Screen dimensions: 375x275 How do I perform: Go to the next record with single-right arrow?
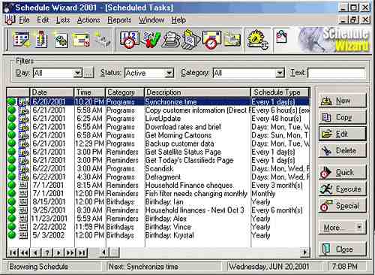58,252
